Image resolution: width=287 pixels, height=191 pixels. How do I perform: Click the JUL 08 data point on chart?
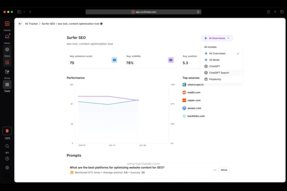[x=138, y=100]
